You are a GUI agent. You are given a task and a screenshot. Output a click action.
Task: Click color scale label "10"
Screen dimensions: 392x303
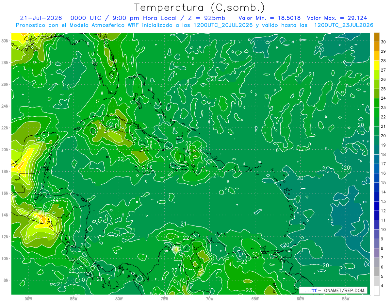[384, 229]
